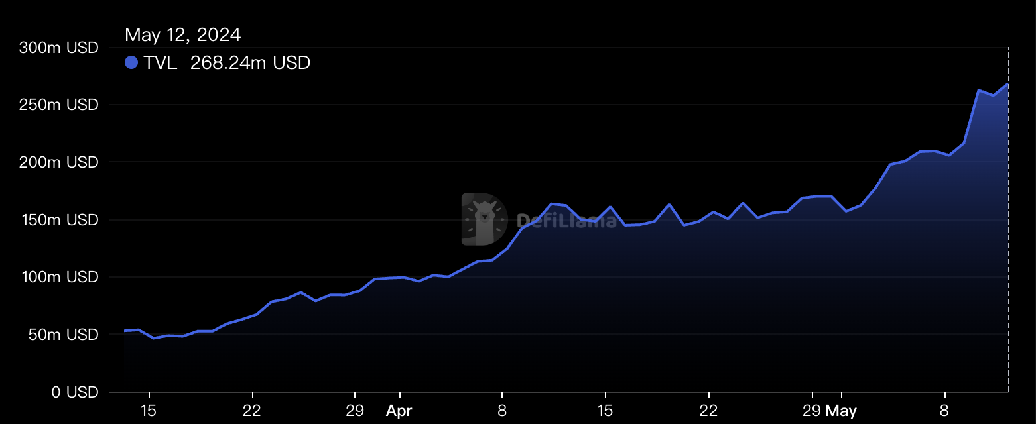Click the 'May' month label on x-axis
This screenshot has height=424, width=1036.
click(x=841, y=411)
